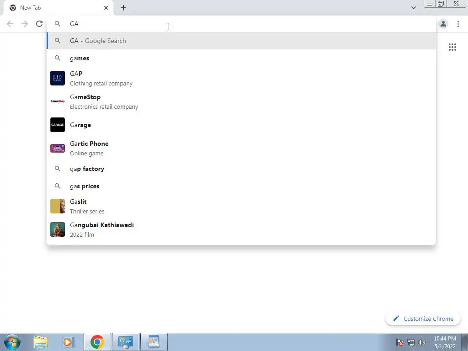Click the magnifier icon in the address bar

point(57,24)
